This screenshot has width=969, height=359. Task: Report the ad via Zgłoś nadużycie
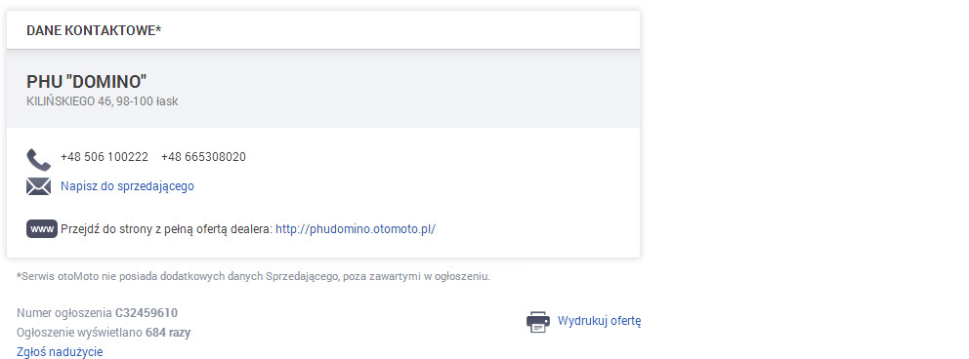click(60, 351)
